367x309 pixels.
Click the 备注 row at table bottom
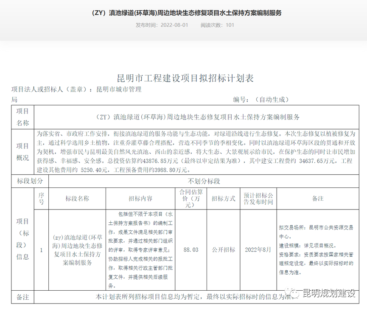coord(22,297)
